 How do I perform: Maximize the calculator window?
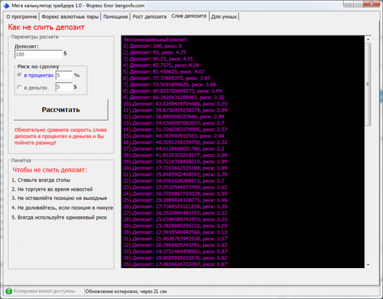359,4
